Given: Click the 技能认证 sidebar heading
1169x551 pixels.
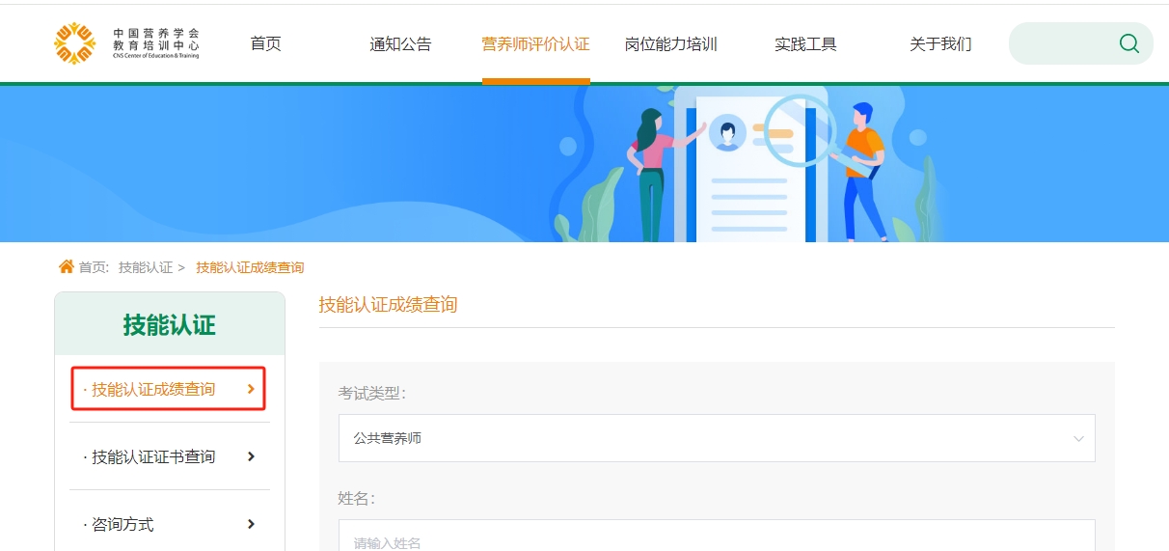Looking at the screenshot, I should (x=170, y=325).
